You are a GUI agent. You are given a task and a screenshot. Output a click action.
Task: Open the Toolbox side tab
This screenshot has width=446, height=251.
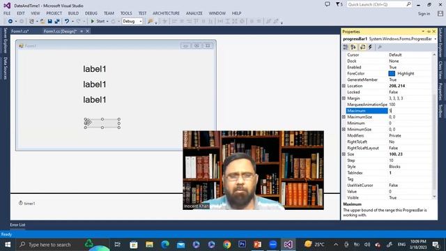(x=440, y=111)
